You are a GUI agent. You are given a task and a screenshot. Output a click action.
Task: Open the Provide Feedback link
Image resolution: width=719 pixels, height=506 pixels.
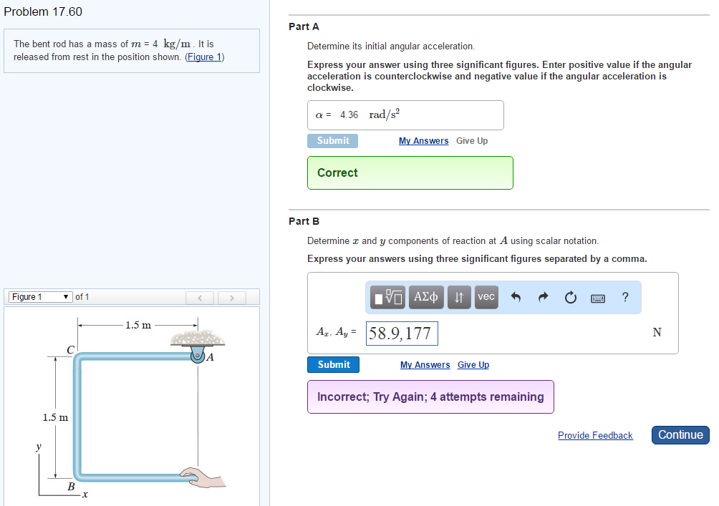pos(595,435)
